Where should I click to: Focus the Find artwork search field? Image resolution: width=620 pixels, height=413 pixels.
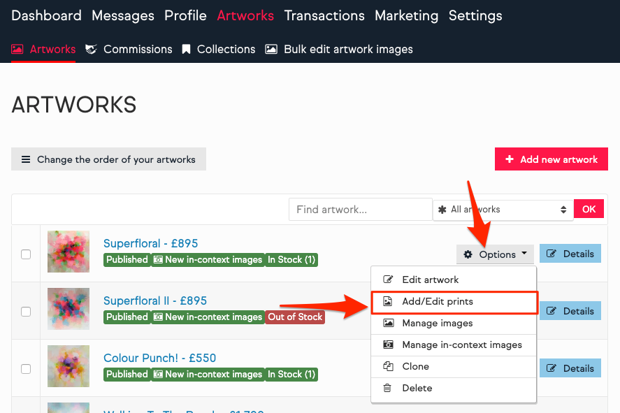coord(360,209)
